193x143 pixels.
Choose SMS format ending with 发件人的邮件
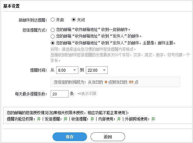coord(53,36)
